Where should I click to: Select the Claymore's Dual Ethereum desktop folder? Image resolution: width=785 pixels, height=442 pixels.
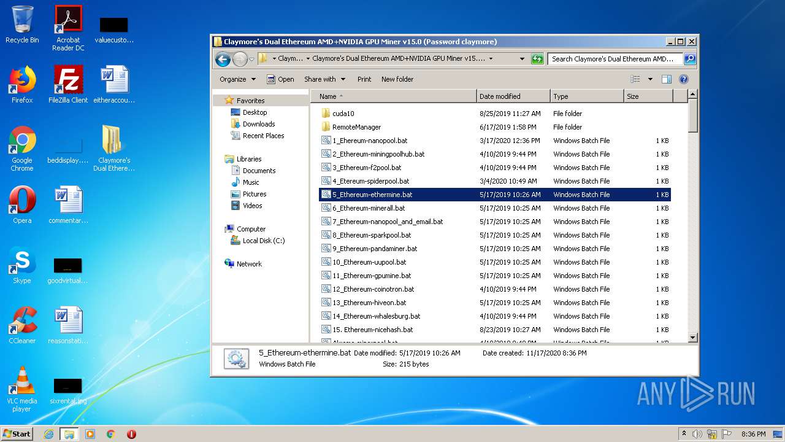coord(114,149)
